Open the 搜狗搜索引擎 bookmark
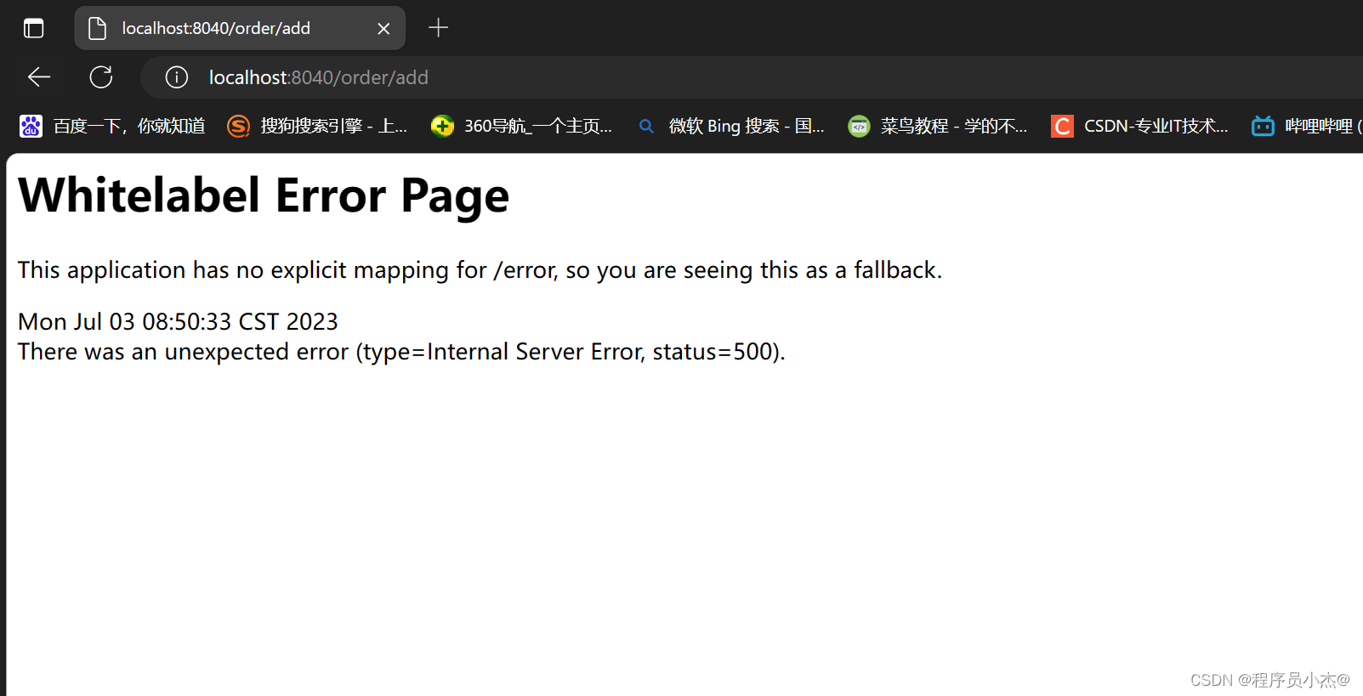Viewport: 1363px width, 696px height. [333, 127]
